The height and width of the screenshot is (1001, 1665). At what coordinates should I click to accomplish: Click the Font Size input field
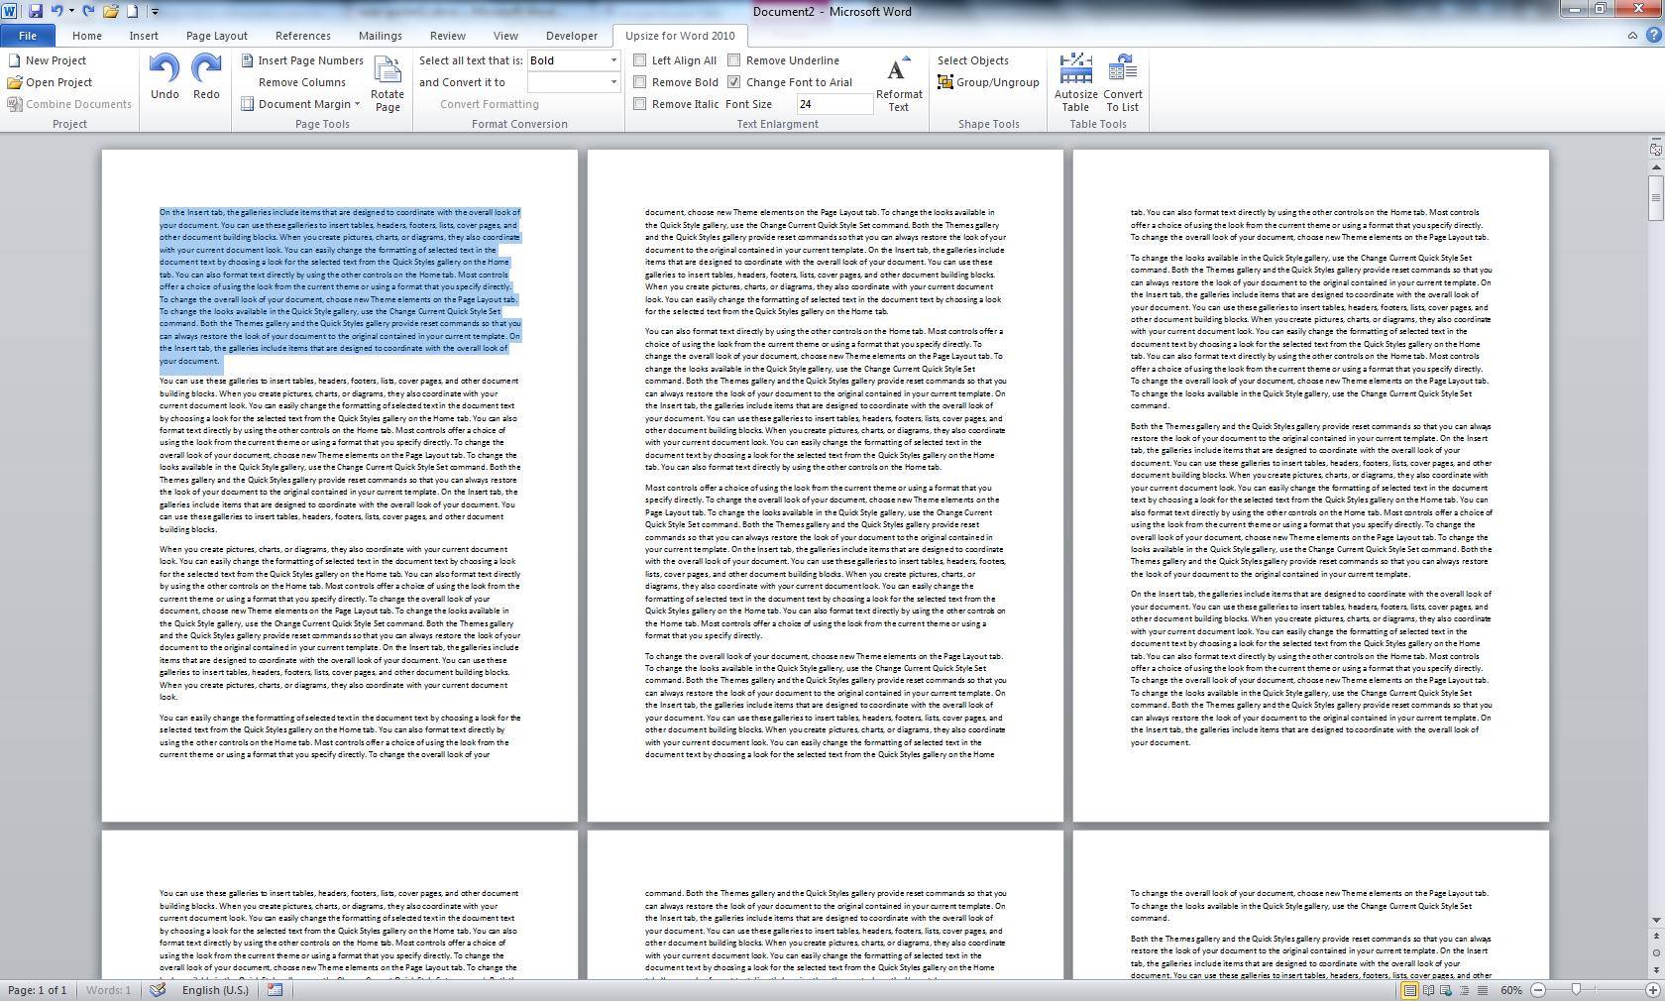[834, 104]
